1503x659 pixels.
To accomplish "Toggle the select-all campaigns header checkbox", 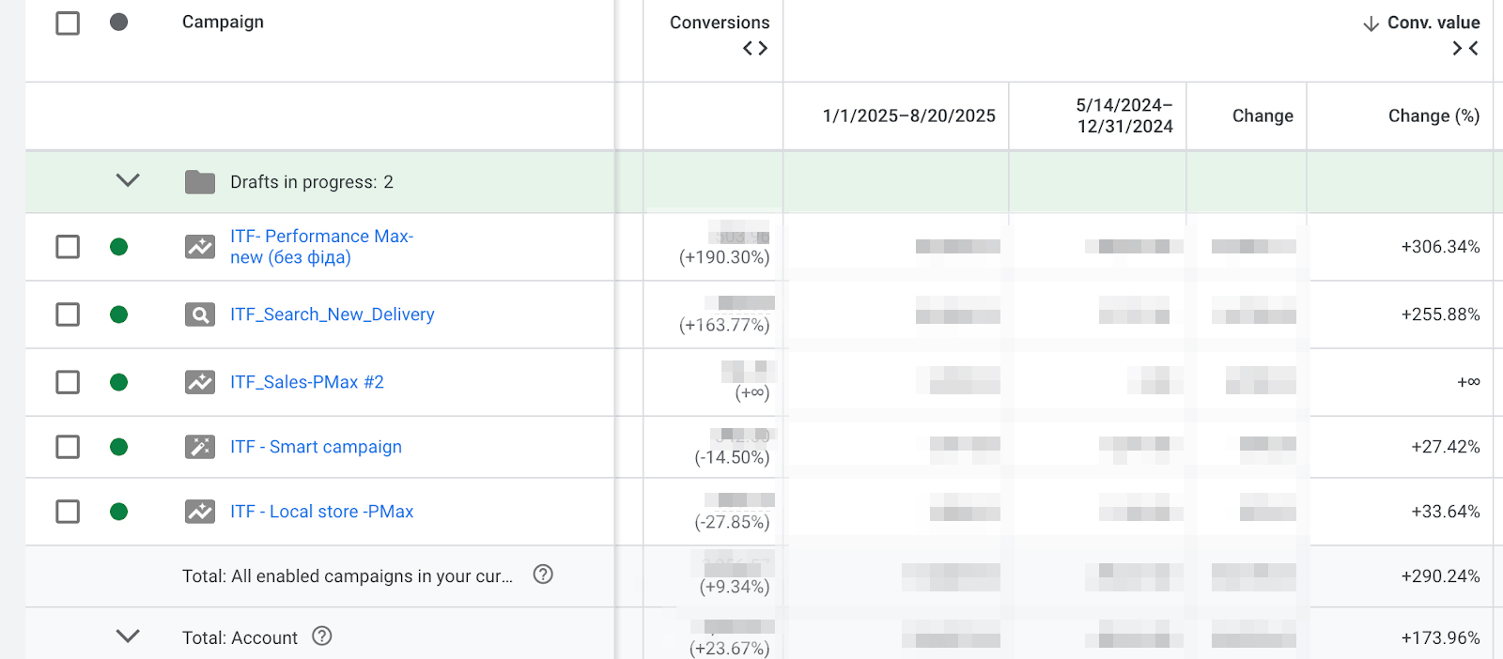I will click(68, 23).
